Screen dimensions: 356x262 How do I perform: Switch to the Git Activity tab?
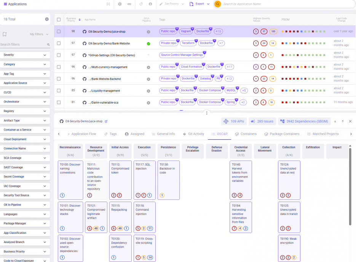[193, 134]
